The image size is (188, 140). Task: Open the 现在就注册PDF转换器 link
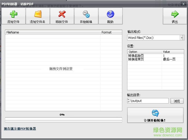click(x=20, y=129)
